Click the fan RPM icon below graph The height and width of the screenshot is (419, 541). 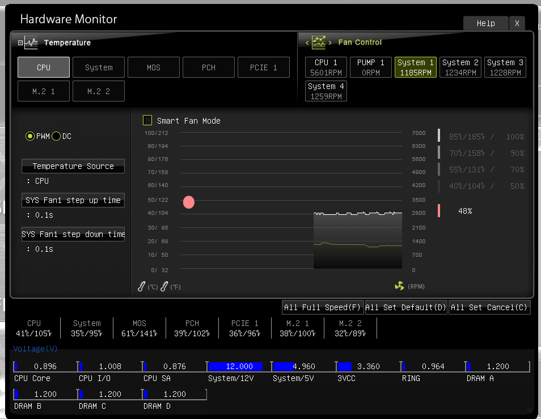399,286
